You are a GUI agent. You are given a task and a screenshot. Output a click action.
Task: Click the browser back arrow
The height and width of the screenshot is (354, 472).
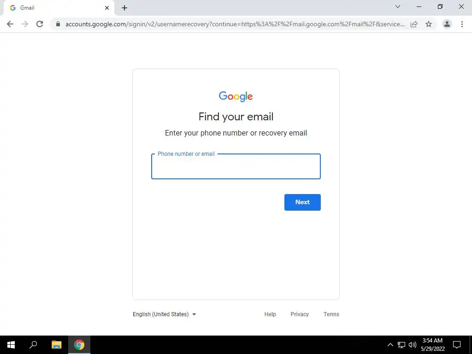click(x=10, y=24)
